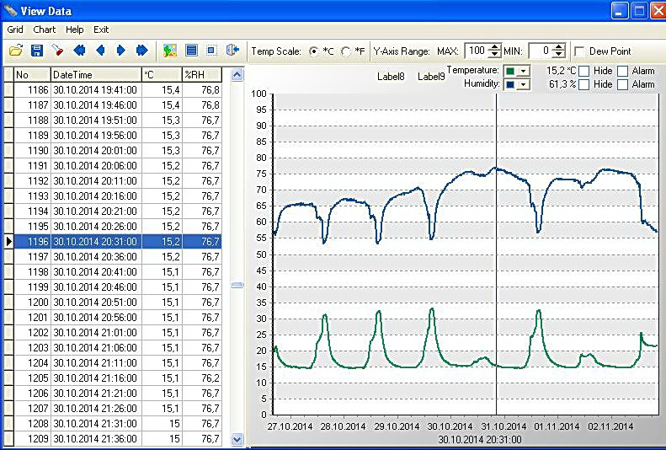This screenshot has height=450, width=666.
Task: Go to next record with right arrow
Action: pos(120,51)
